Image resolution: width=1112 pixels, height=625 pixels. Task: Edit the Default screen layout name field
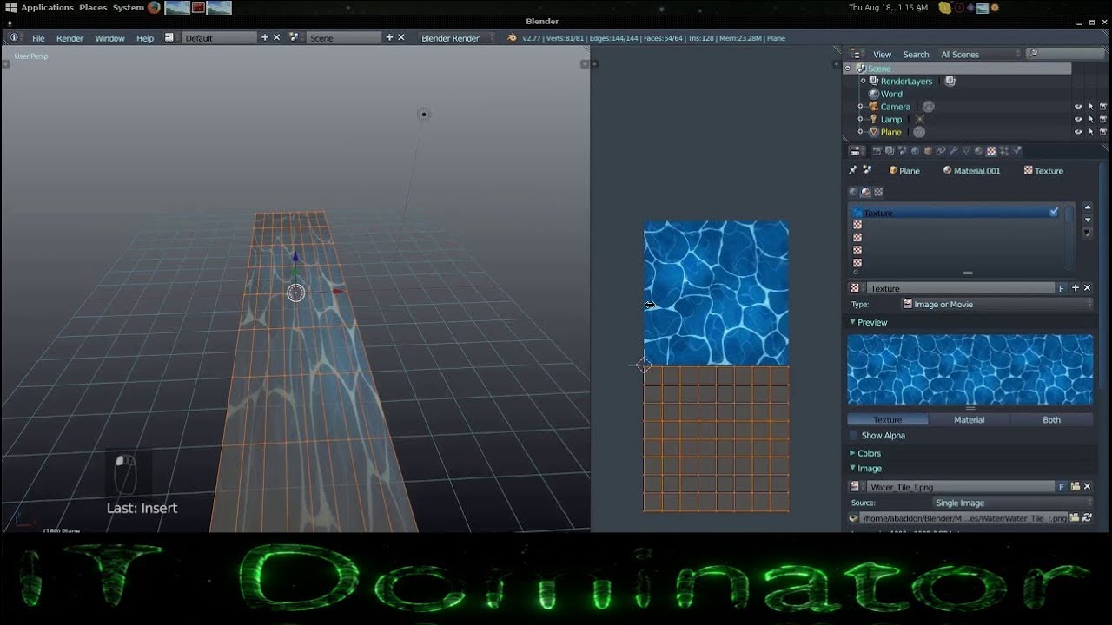[220, 38]
